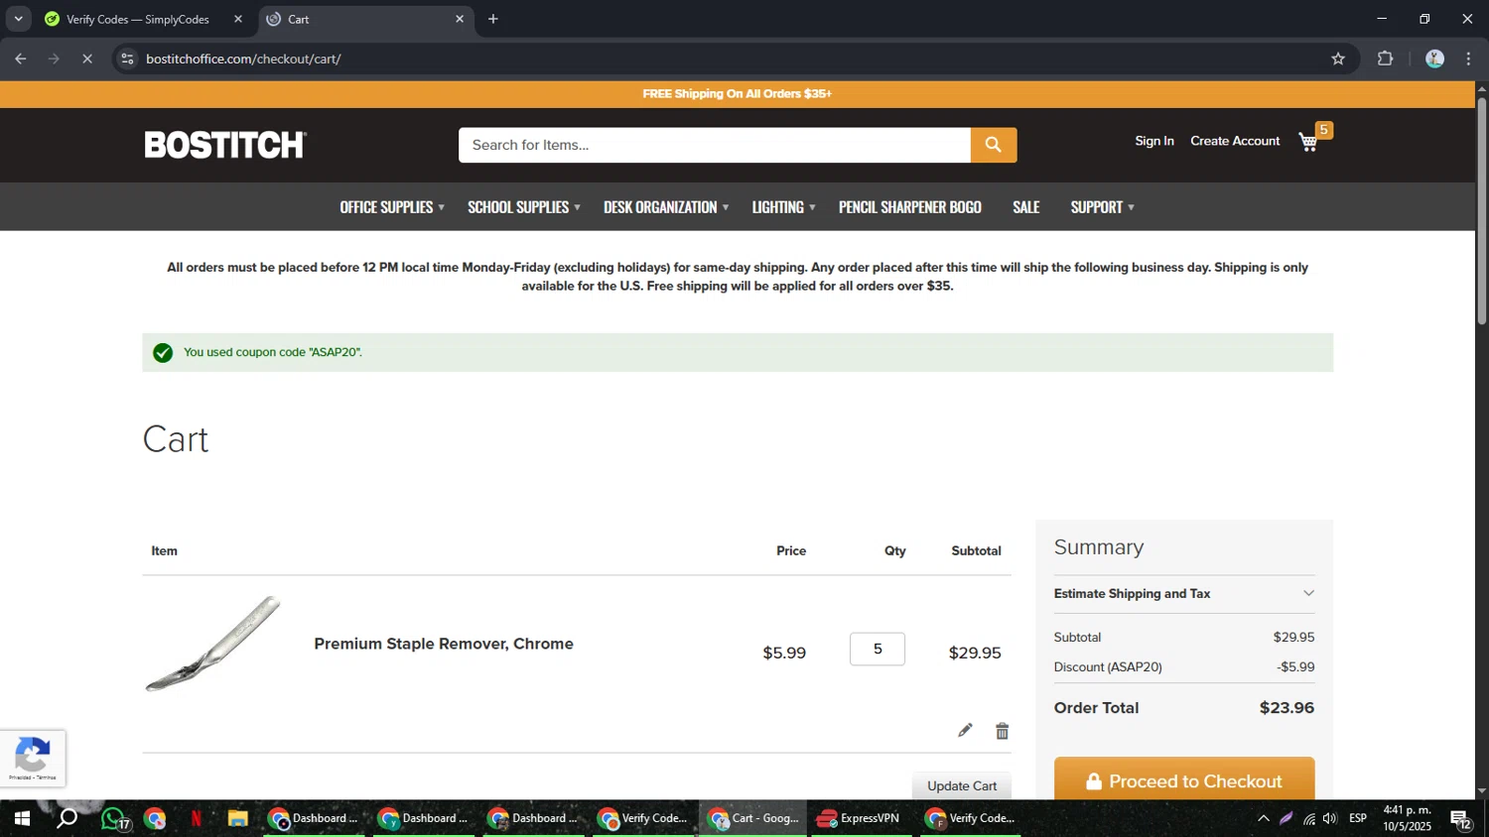Click the coupon code ASAP20 success message

pos(738,353)
